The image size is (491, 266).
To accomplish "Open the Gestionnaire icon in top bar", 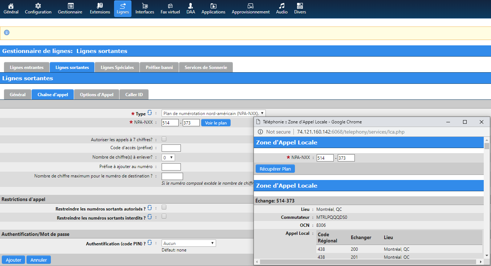I will coord(70,9).
